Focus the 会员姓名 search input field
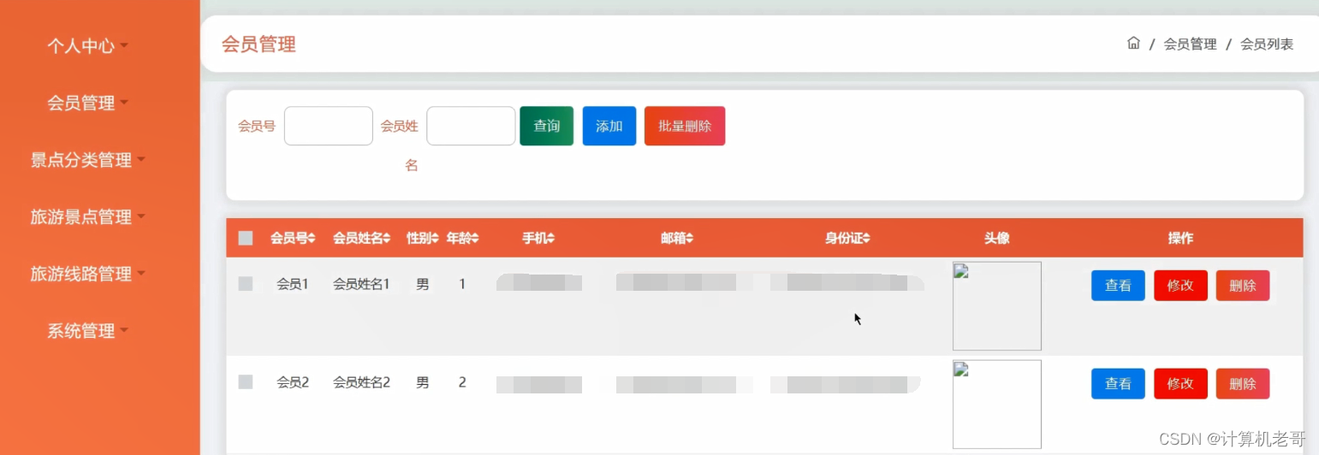This screenshot has width=1319, height=455. click(x=471, y=127)
